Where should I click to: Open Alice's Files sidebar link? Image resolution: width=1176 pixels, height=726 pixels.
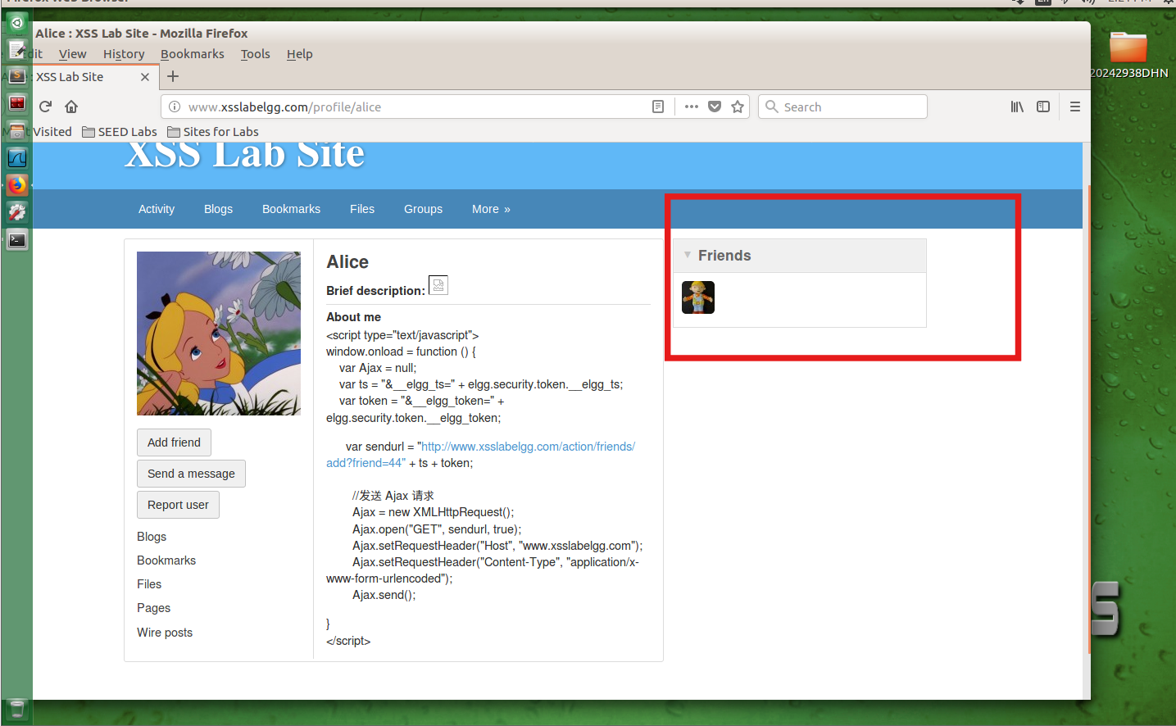point(149,584)
